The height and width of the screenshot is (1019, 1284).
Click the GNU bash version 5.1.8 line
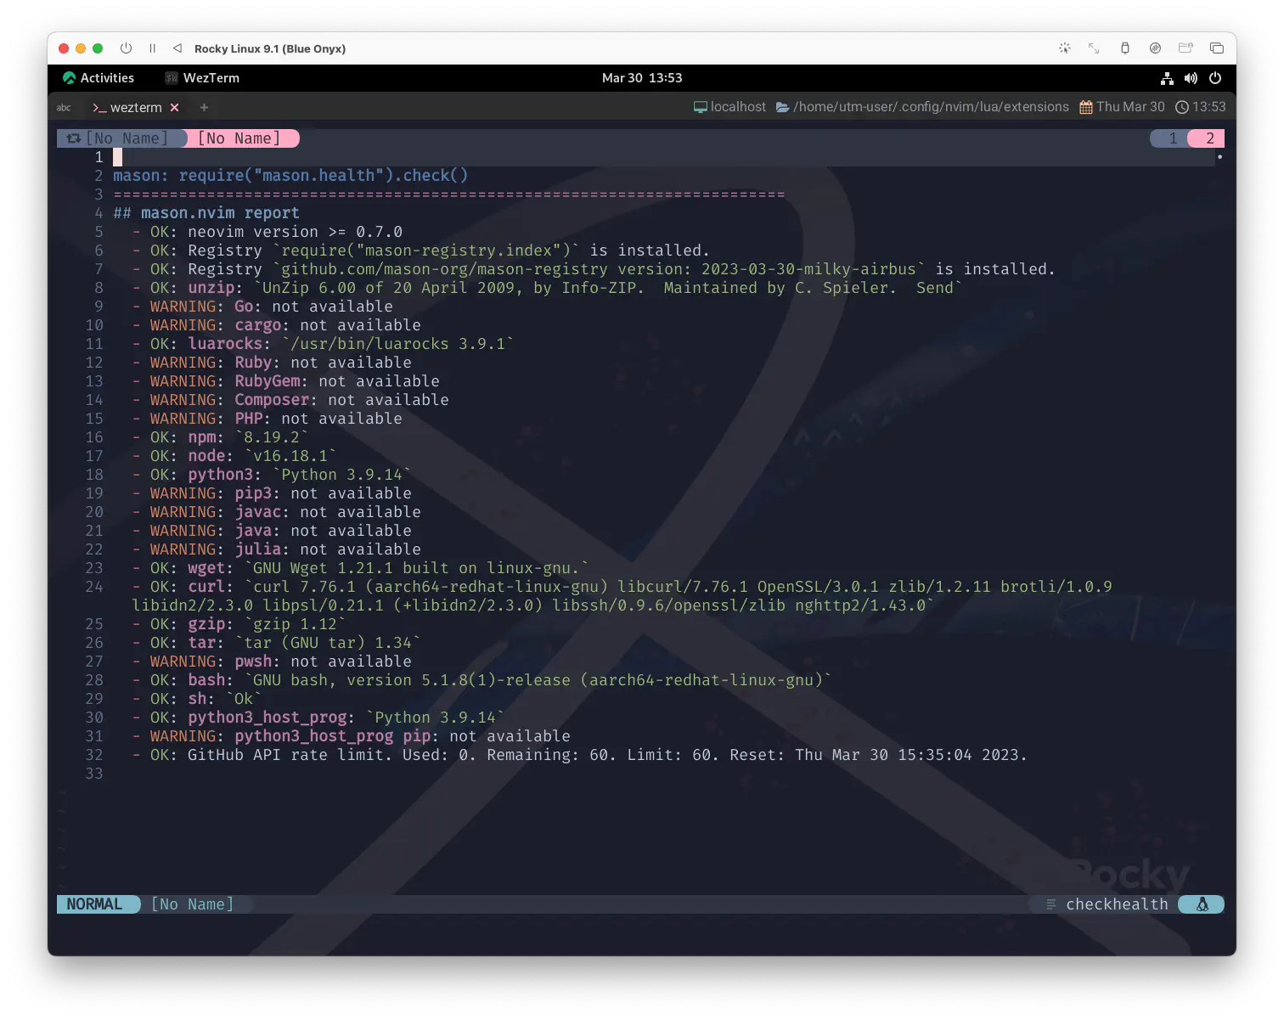tap(481, 680)
